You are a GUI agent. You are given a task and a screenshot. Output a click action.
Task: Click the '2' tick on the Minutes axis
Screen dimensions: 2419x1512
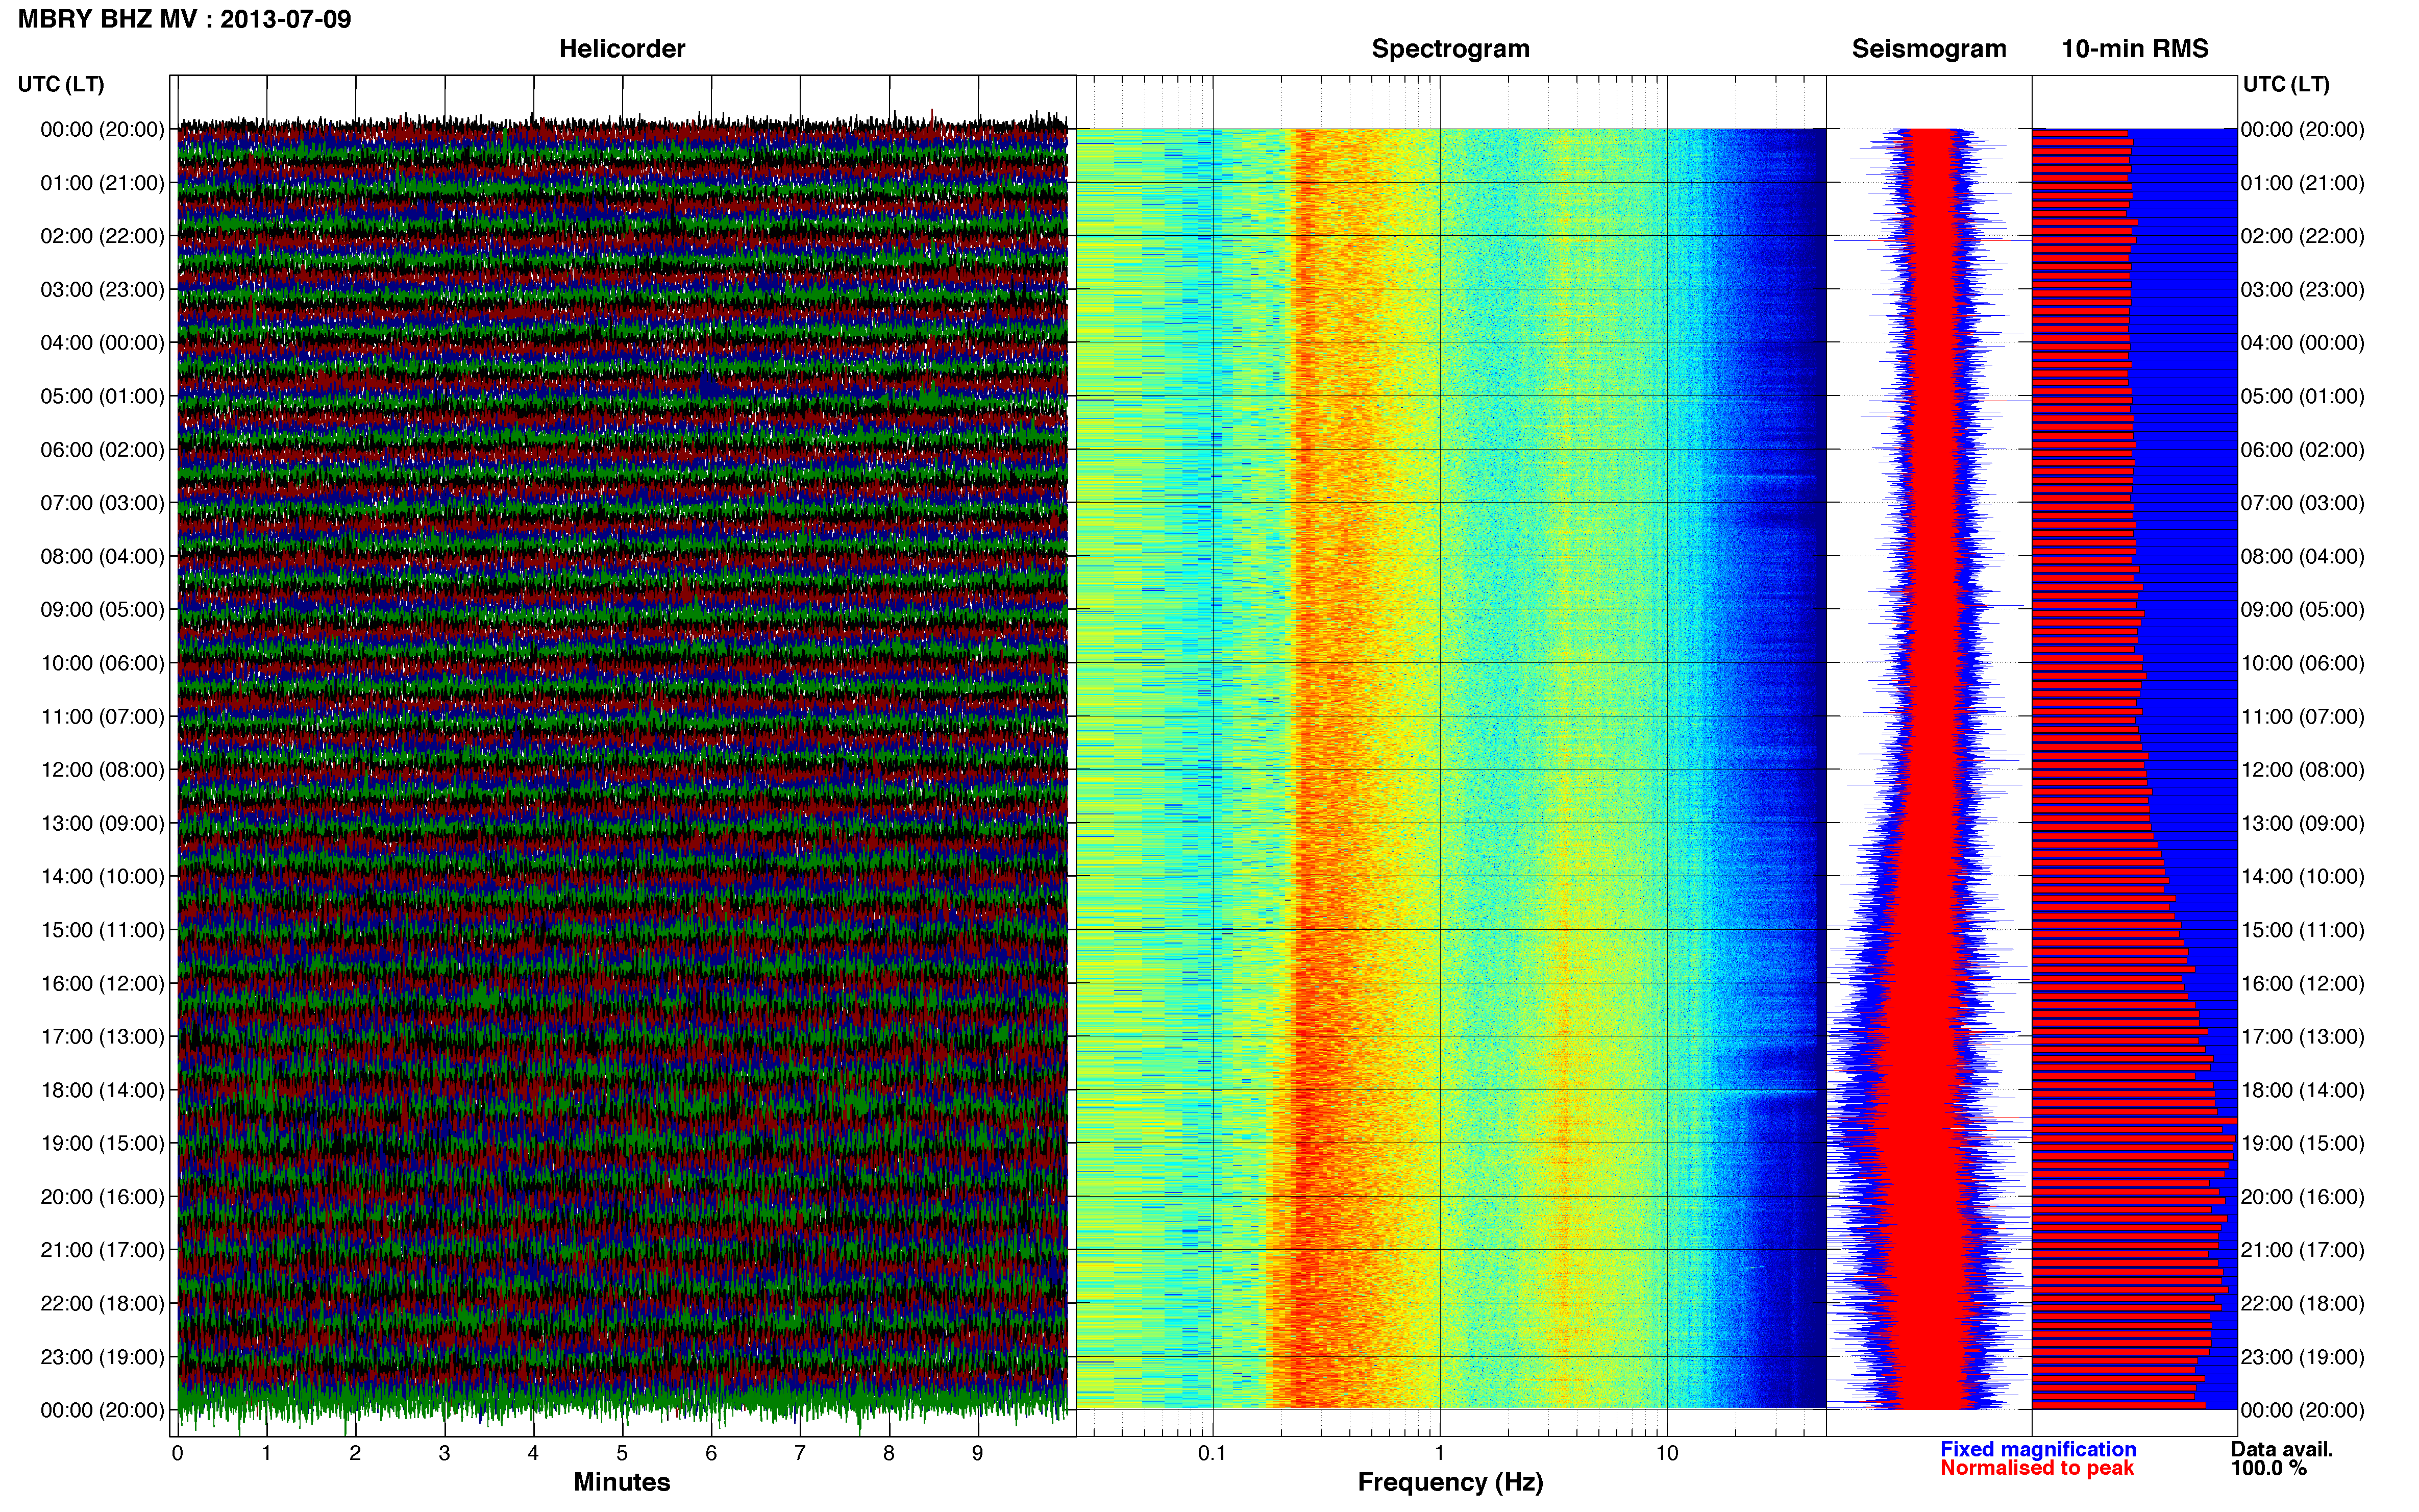pos(355,1454)
